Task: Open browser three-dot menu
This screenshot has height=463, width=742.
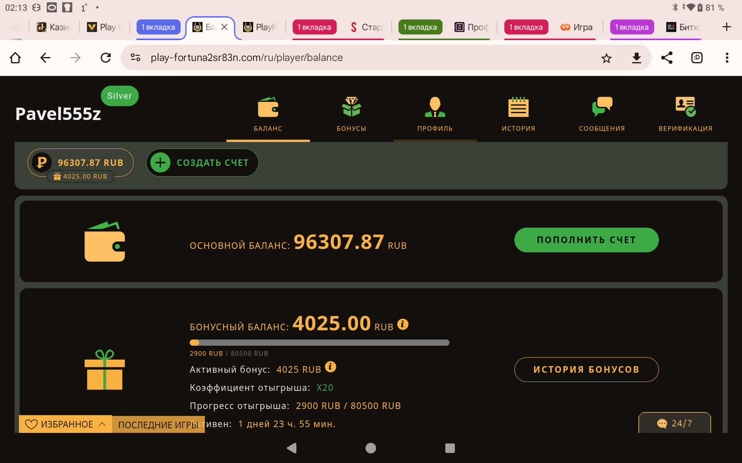Action: pos(727,58)
